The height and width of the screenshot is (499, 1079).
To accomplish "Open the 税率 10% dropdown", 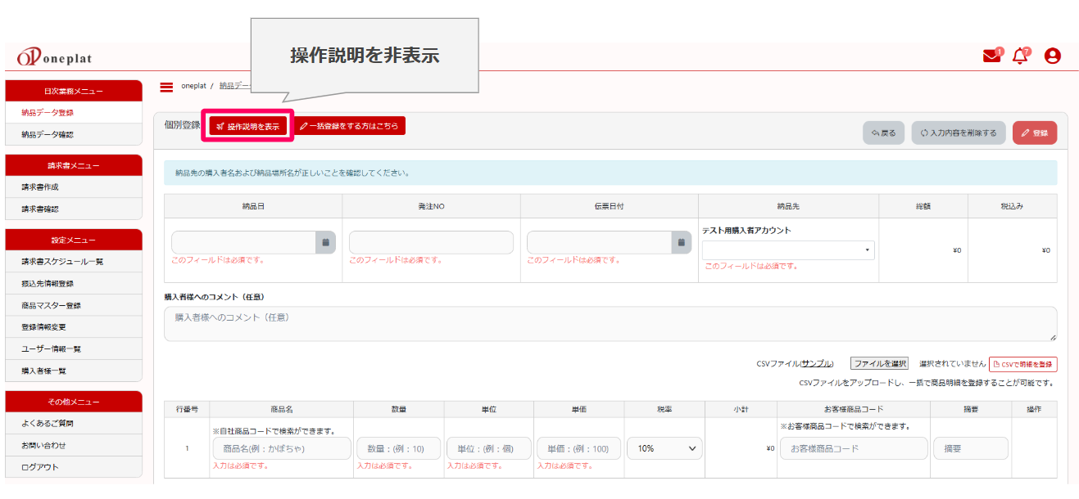I will pos(664,448).
